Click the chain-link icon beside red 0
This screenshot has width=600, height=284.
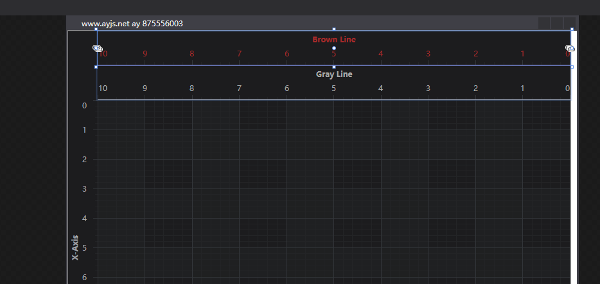(570, 48)
